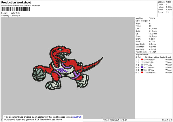The image size is (173, 122).
Task: Click the N# column header
Action: click(x=139, y=57)
